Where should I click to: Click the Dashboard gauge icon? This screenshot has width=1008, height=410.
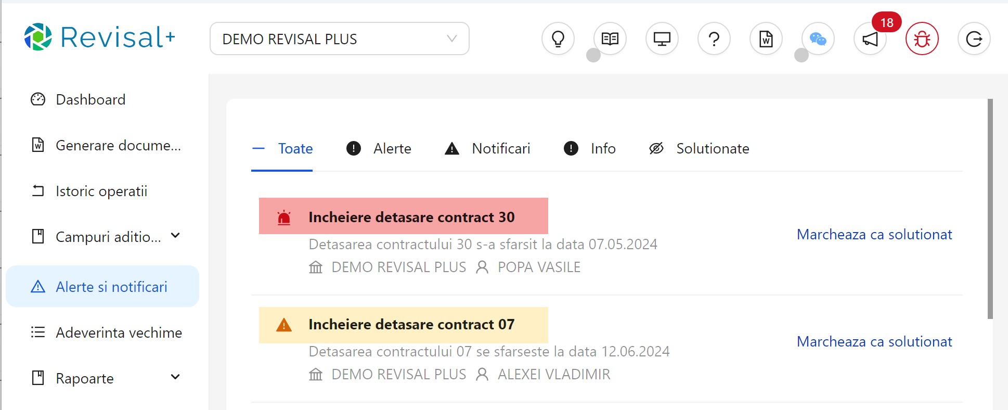pos(38,99)
